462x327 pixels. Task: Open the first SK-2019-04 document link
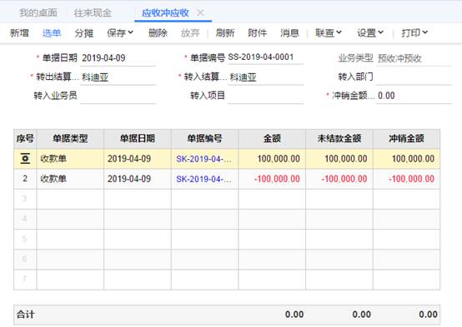203,159
